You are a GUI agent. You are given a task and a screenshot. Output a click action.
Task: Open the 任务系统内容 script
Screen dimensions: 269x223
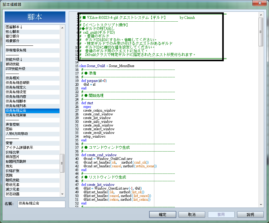point(33,96)
